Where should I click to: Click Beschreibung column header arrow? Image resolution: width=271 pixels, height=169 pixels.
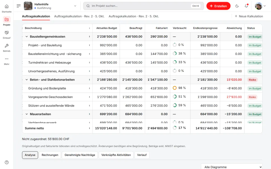89,28
